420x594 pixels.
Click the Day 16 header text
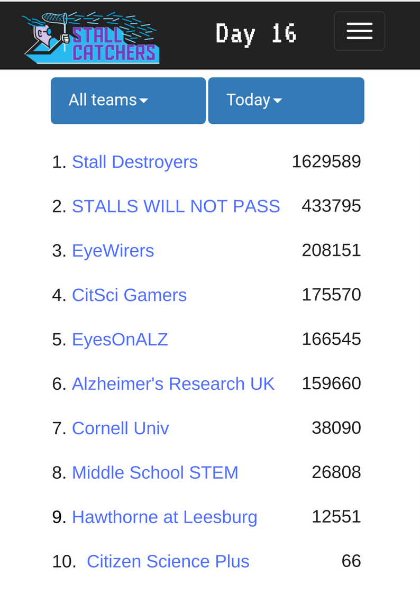coord(256,34)
